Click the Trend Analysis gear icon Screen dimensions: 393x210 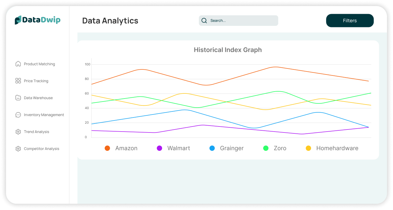point(18,132)
